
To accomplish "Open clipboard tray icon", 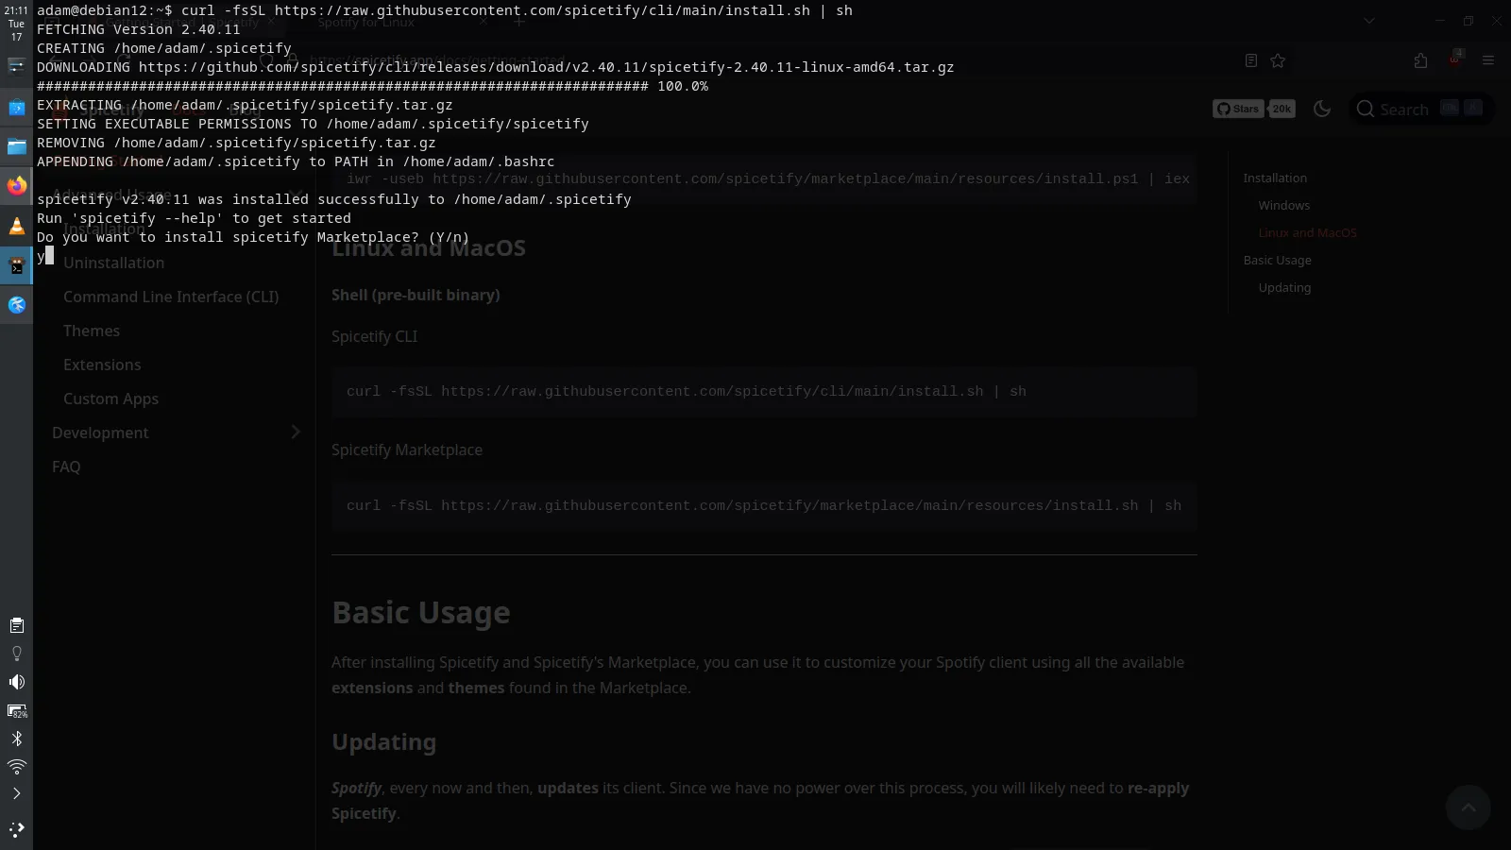I will click(x=16, y=625).
